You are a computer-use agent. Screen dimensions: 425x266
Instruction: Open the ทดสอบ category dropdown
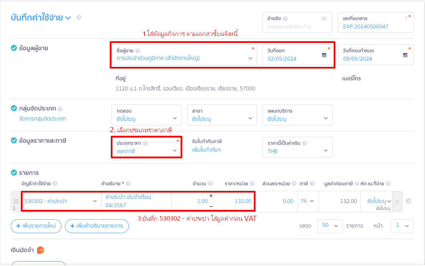click(147, 115)
